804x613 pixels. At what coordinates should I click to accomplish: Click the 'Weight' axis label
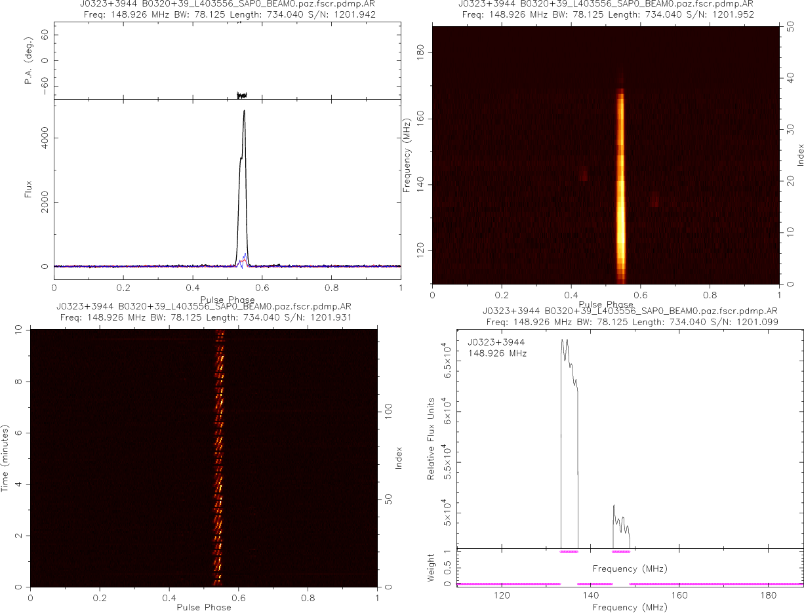(x=432, y=568)
